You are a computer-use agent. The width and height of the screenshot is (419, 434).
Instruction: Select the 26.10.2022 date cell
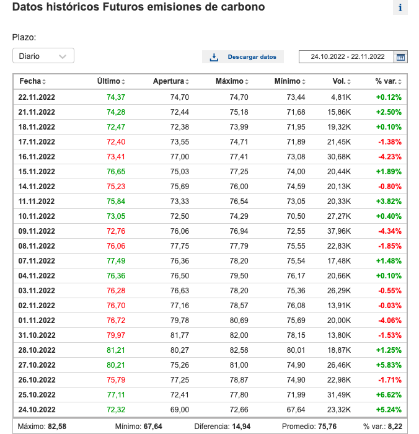[37, 379]
